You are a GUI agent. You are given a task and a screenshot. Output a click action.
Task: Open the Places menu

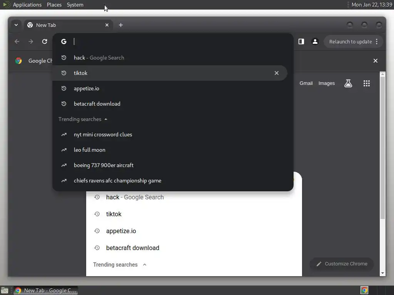pyautogui.click(x=54, y=5)
